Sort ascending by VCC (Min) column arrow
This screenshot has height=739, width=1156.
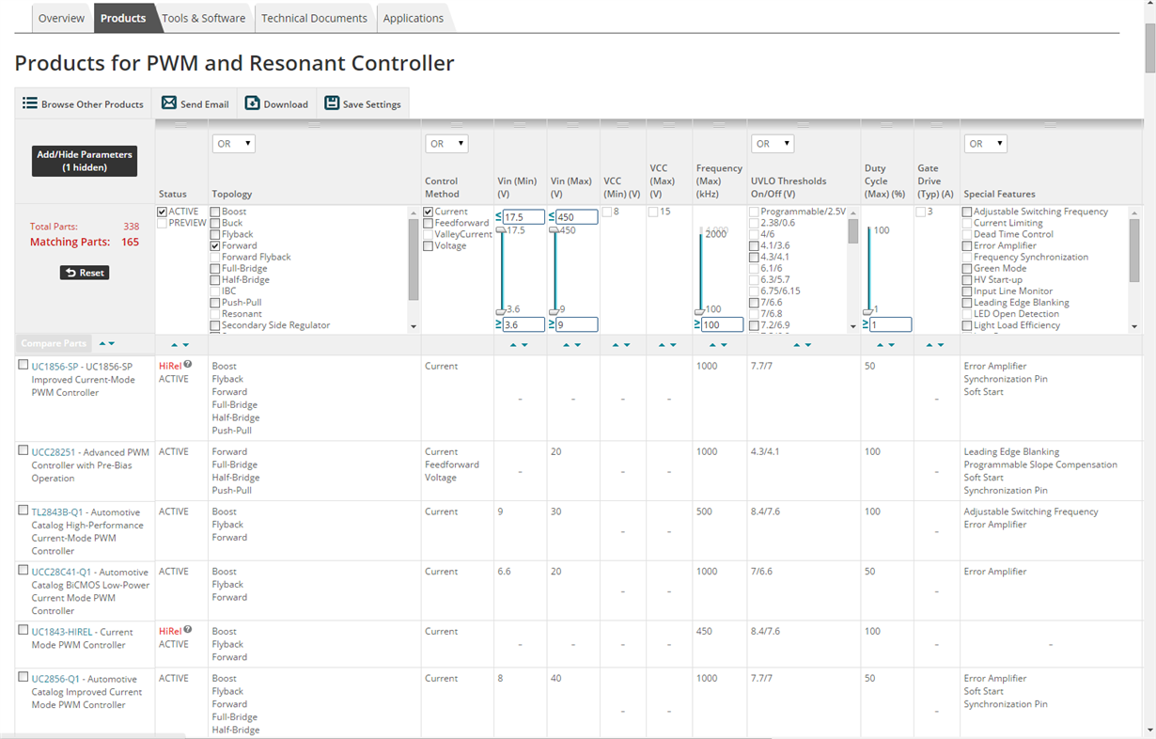point(617,345)
